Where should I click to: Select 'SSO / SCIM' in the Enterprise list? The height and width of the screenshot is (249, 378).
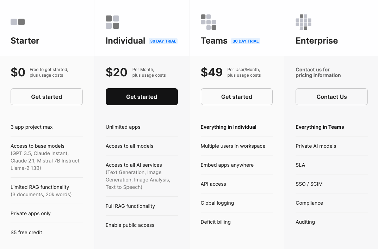pos(309,184)
